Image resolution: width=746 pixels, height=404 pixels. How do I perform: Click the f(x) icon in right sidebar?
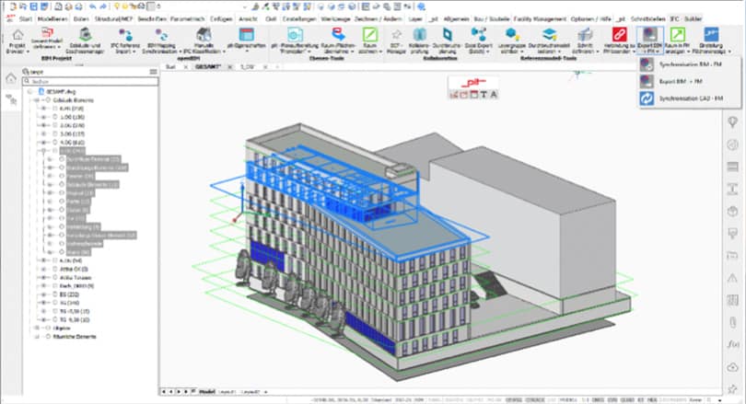[733, 346]
